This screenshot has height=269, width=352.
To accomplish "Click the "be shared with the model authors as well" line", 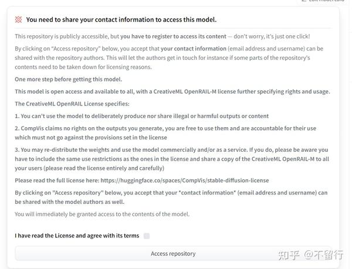I will pyautogui.click(x=70, y=202).
